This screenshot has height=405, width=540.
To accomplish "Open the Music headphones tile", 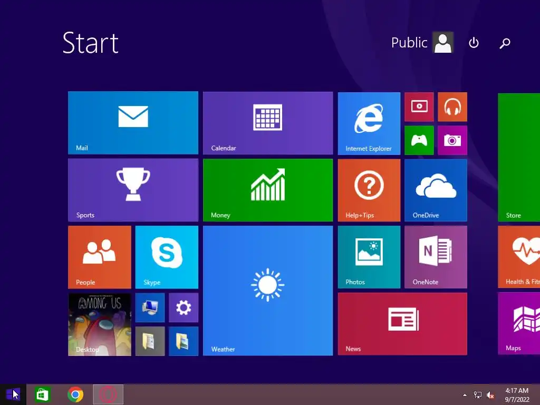I will (452, 107).
